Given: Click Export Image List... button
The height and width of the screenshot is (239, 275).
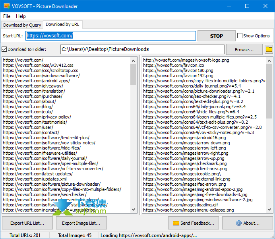Looking at the screenshot, I should (81, 223).
